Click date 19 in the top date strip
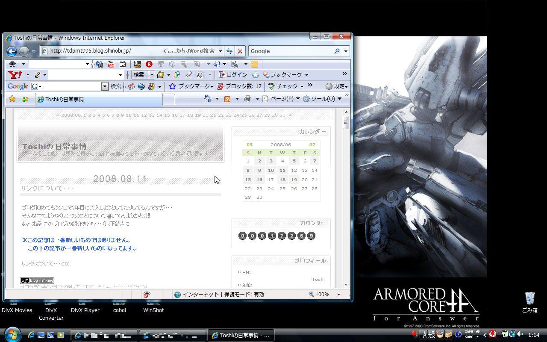Image resolution: width=547 pixels, height=342 pixels. pos(198,115)
